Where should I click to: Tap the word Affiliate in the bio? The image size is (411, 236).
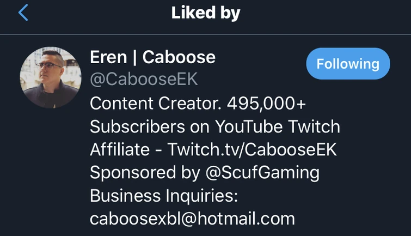pos(120,150)
